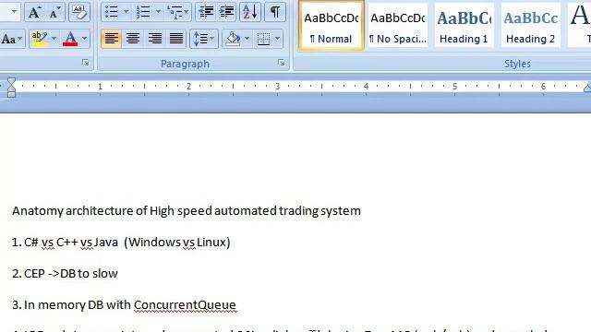Open font size dropdown arrow
This screenshot has width=591, height=332.
(x=15, y=12)
